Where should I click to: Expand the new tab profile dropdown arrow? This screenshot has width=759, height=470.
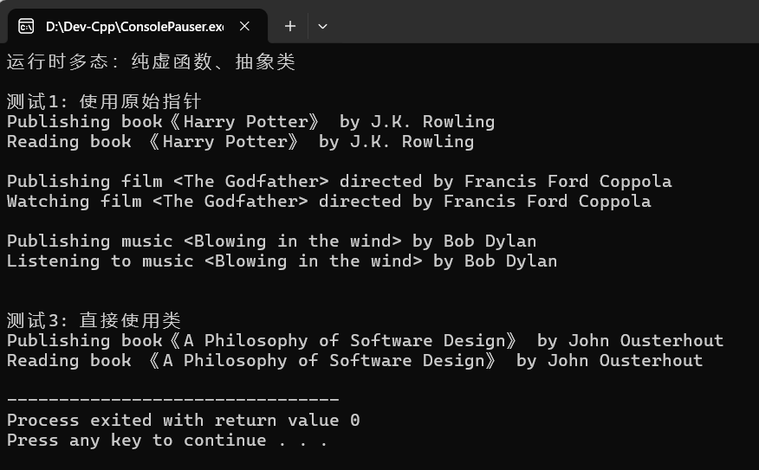(322, 26)
